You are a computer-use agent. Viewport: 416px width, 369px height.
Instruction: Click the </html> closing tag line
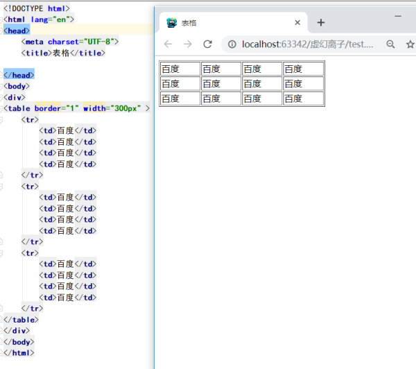[x=19, y=353]
